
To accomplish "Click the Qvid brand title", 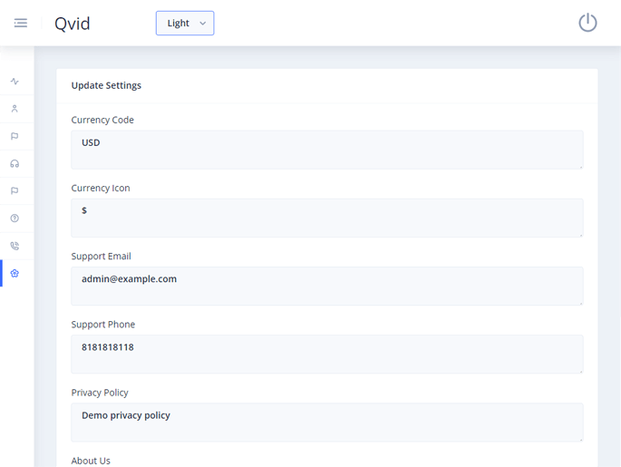I will [x=73, y=24].
